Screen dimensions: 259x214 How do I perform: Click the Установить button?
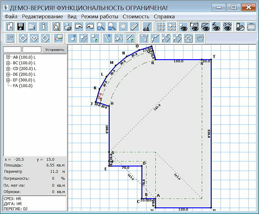(55, 50)
